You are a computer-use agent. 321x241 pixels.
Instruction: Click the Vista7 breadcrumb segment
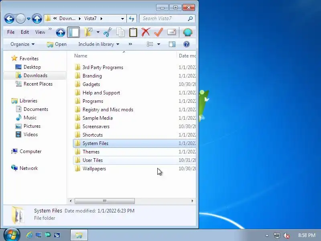coord(90,18)
